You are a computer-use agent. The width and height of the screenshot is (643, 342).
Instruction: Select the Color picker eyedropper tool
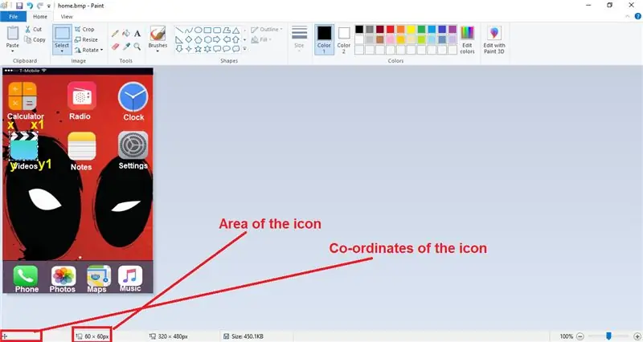pyautogui.click(x=126, y=47)
